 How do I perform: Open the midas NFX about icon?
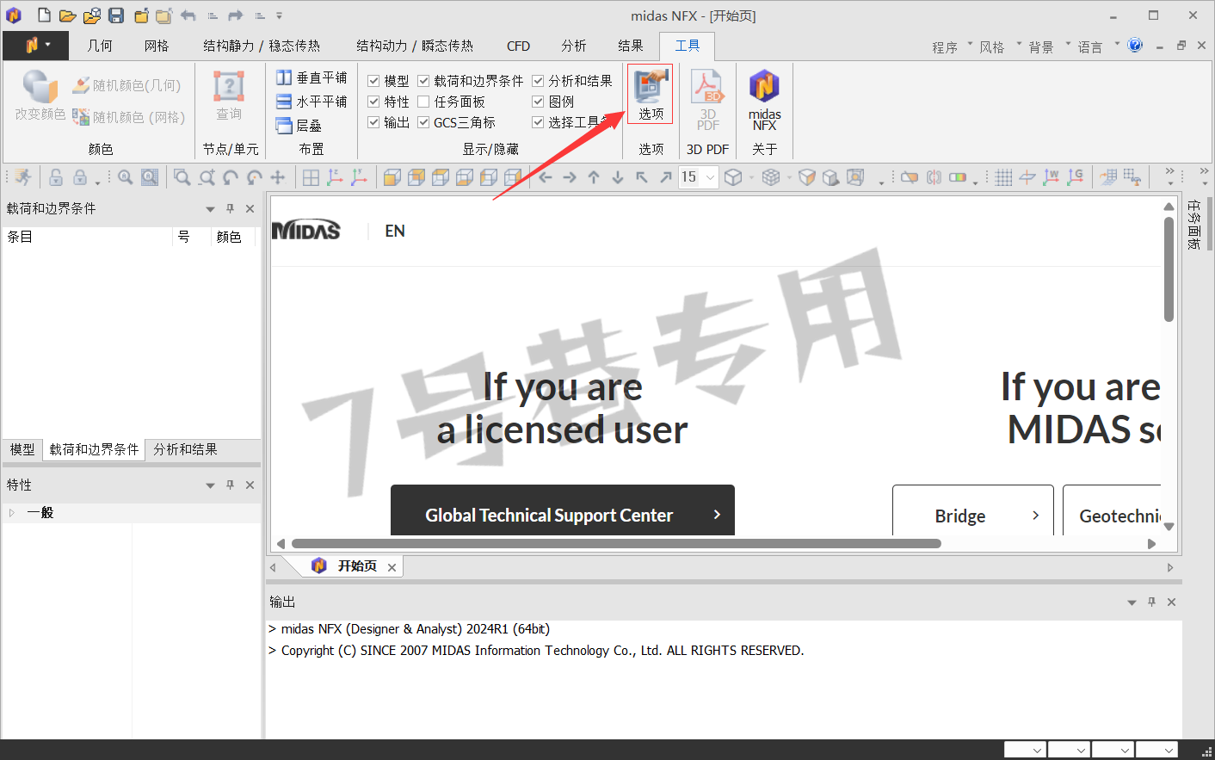coord(764,100)
